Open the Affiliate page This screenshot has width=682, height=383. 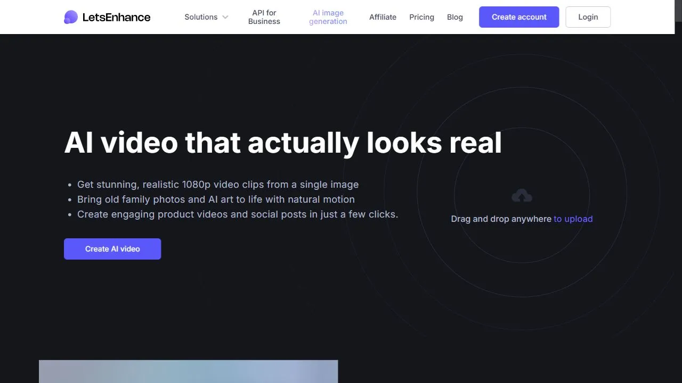[383, 17]
